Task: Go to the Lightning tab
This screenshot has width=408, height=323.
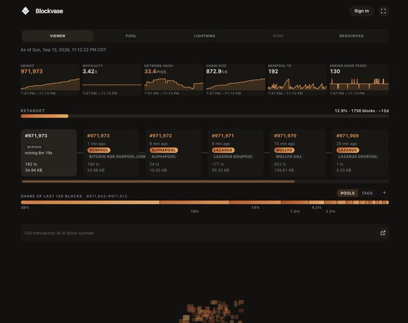Action: point(204,36)
